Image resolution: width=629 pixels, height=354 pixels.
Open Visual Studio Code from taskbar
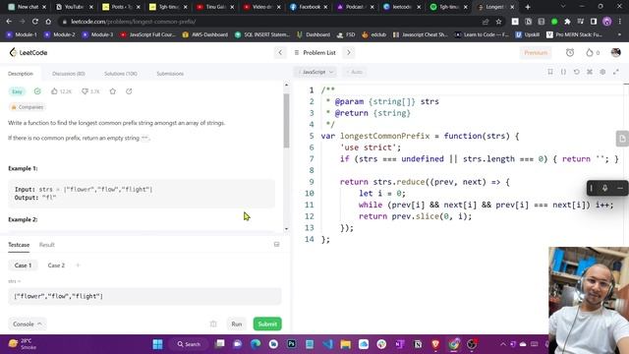[327, 344]
